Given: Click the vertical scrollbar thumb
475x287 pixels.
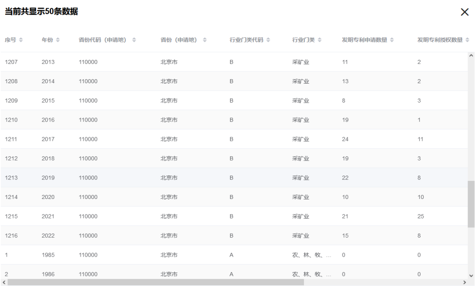Looking at the screenshot, I should pyautogui.click(x=471, y=204).
